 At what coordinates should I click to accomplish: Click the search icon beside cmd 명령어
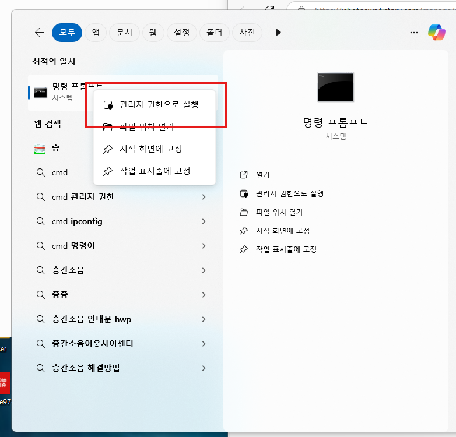pos(40,246)
